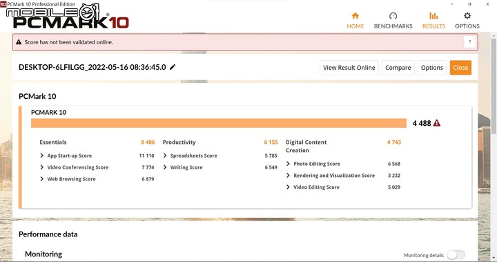Switch to the BENCHMARKS tab label
The width and height of the screenshot is (497, 262).
pos(393,26)
